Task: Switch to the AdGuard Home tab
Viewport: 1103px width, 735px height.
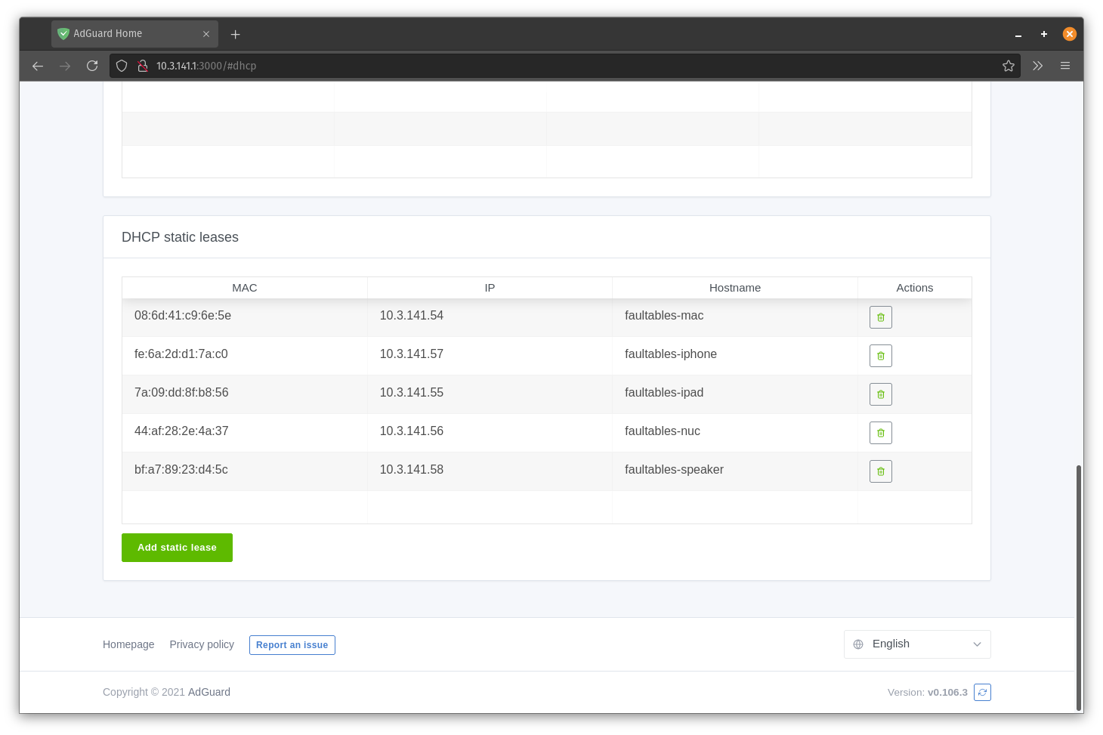Action: point(134,34)
